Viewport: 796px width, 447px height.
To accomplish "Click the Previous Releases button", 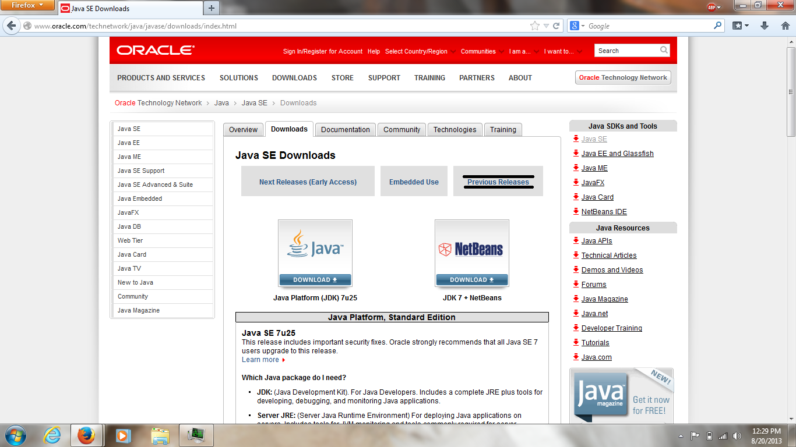I will [x=498, y=182].
